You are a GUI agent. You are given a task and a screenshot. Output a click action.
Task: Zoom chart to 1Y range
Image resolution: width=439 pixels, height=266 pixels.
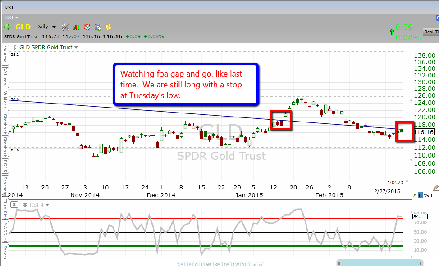coord(189,264)
